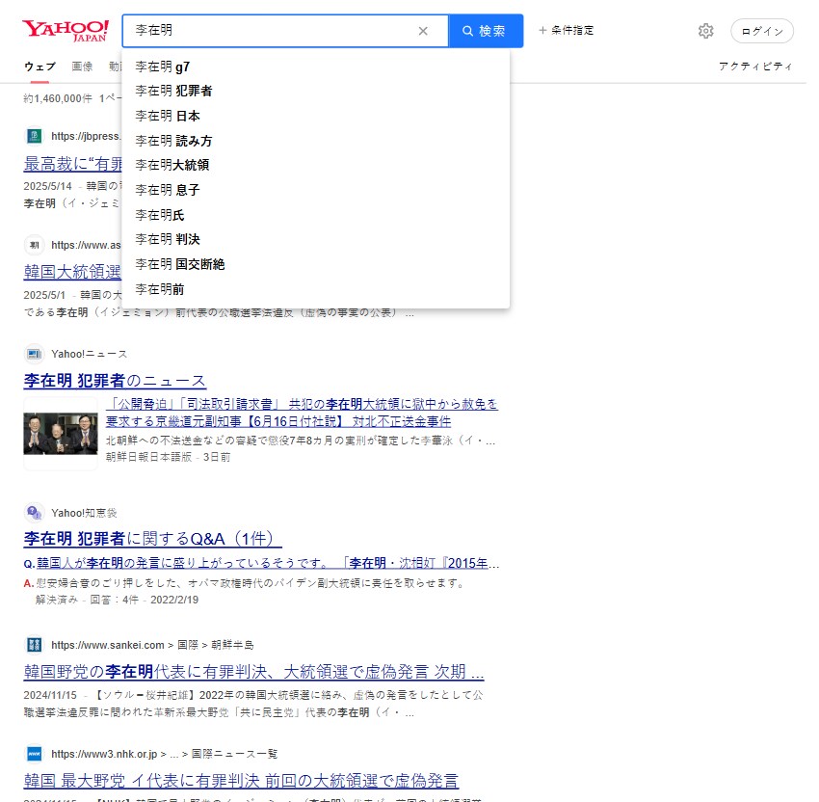This screenshot has height=802, width=819.
Task: Open the 条件指定 advanced search option
Action: [x=567, y=30]
